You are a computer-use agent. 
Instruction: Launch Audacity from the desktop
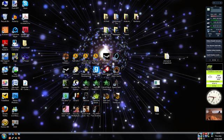point(15,18)
